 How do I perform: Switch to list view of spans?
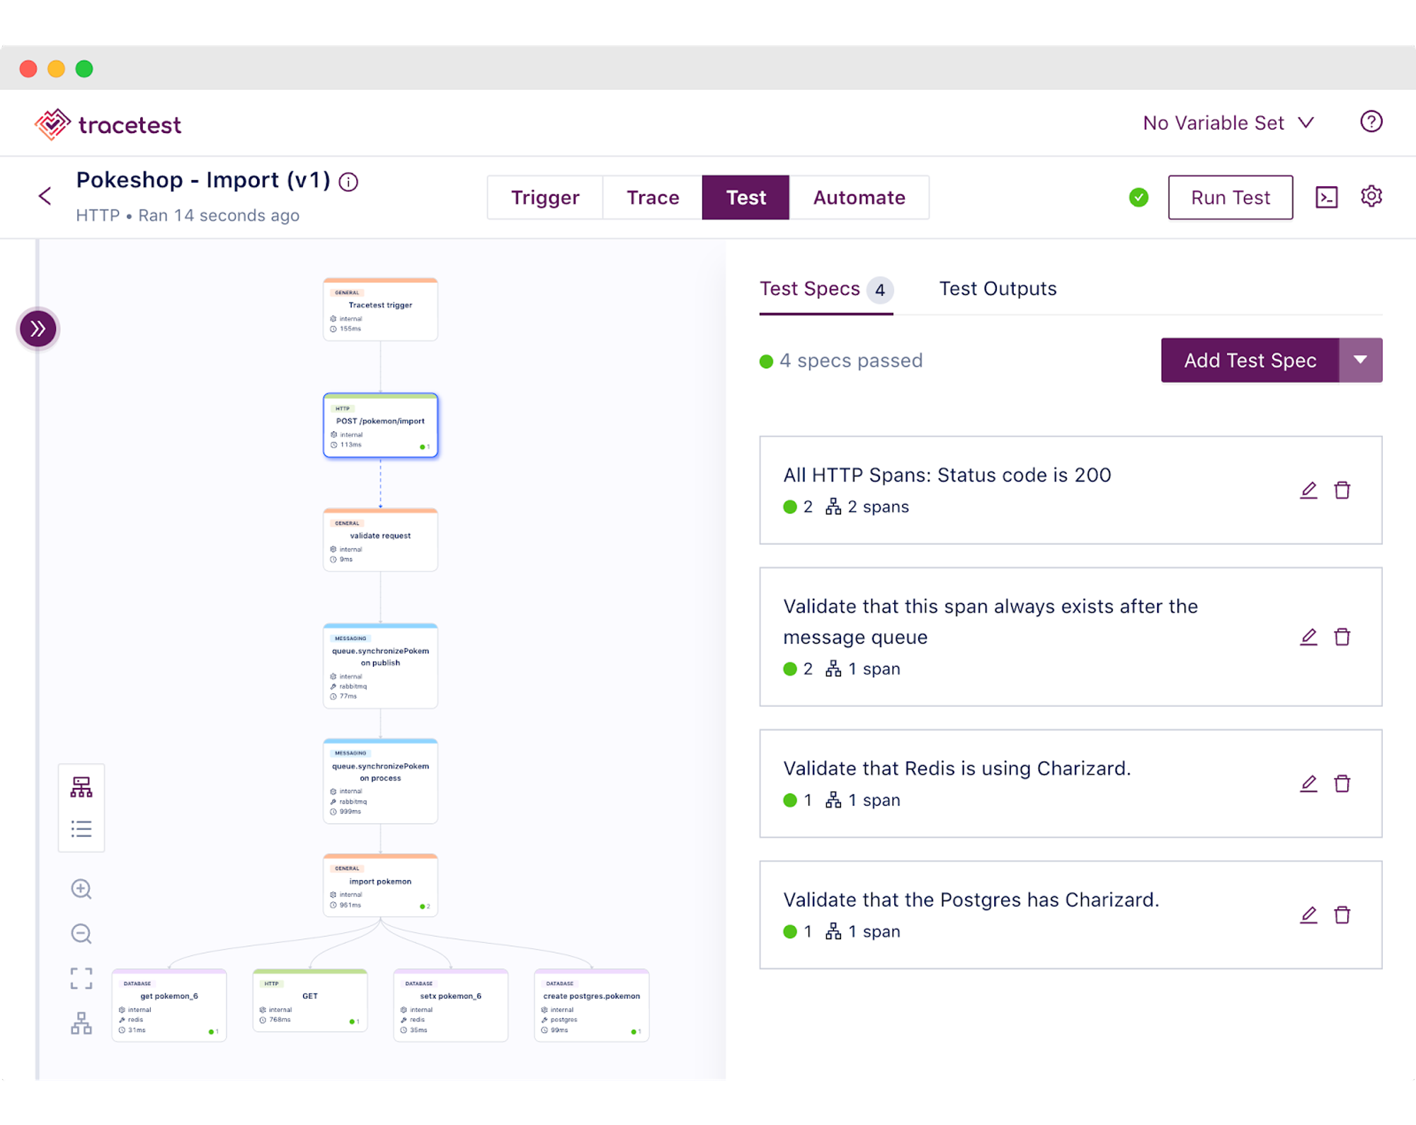(x=81, y=828)
